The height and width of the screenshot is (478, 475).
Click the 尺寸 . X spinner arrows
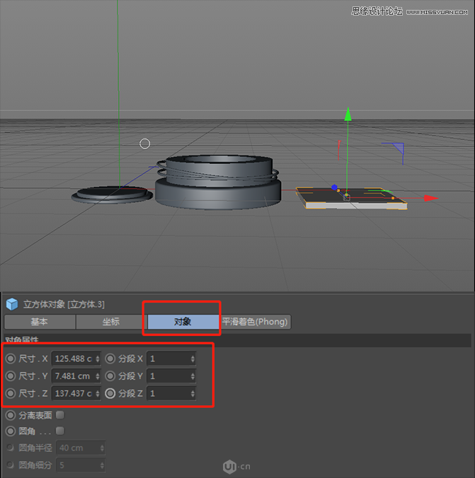tap(97, 358)
